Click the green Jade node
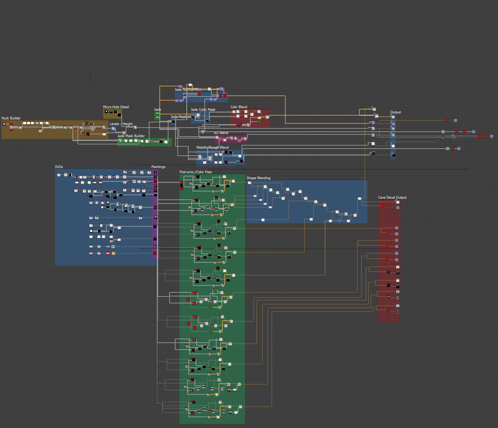The height and width of the screenshot is (428, 498). [x=157, y=115]
